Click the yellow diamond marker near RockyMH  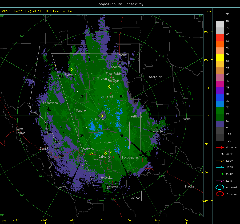(x=71, y=70)
